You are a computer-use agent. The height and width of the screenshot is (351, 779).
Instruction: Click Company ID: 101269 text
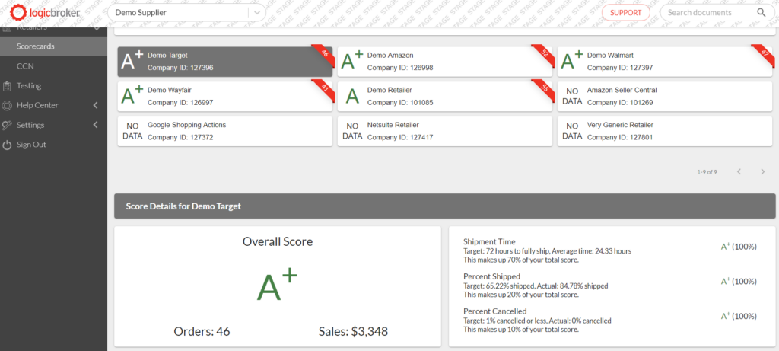point(620,103)
